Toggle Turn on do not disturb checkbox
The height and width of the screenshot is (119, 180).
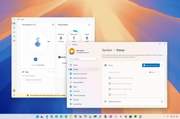pos(110,94)
